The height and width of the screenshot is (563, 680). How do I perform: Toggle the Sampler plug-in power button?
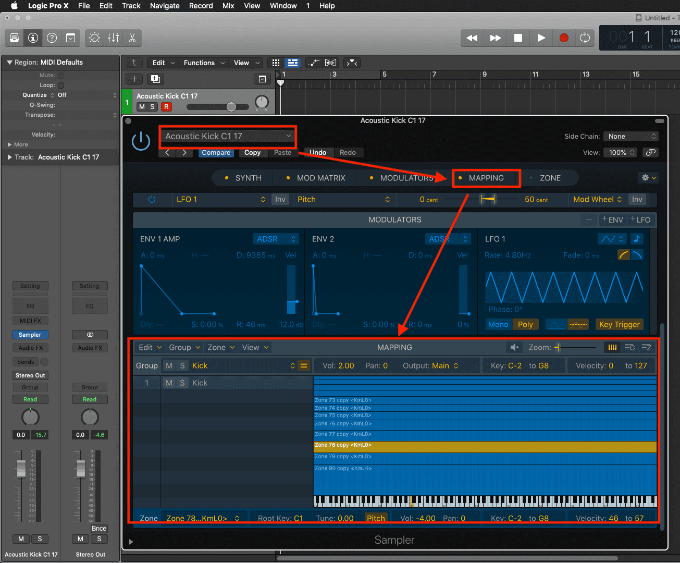click(141, 141)
